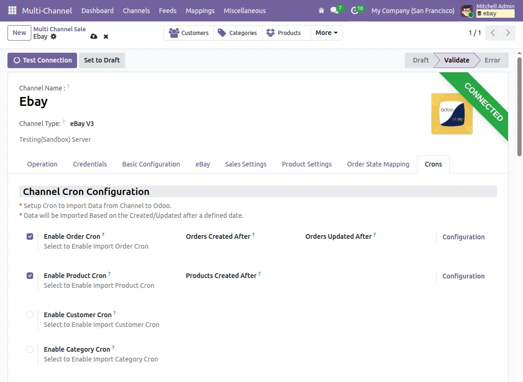Go to next record arrow
The height and width of the screenshot is (382, 523).
pos(508,33)
